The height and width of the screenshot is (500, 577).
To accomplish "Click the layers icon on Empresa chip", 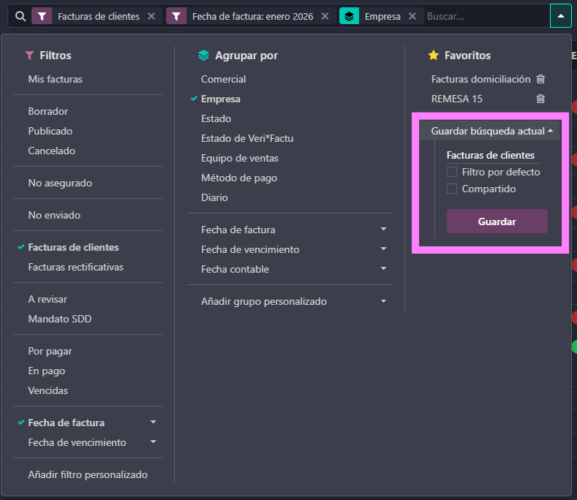I will click(350, 16).
